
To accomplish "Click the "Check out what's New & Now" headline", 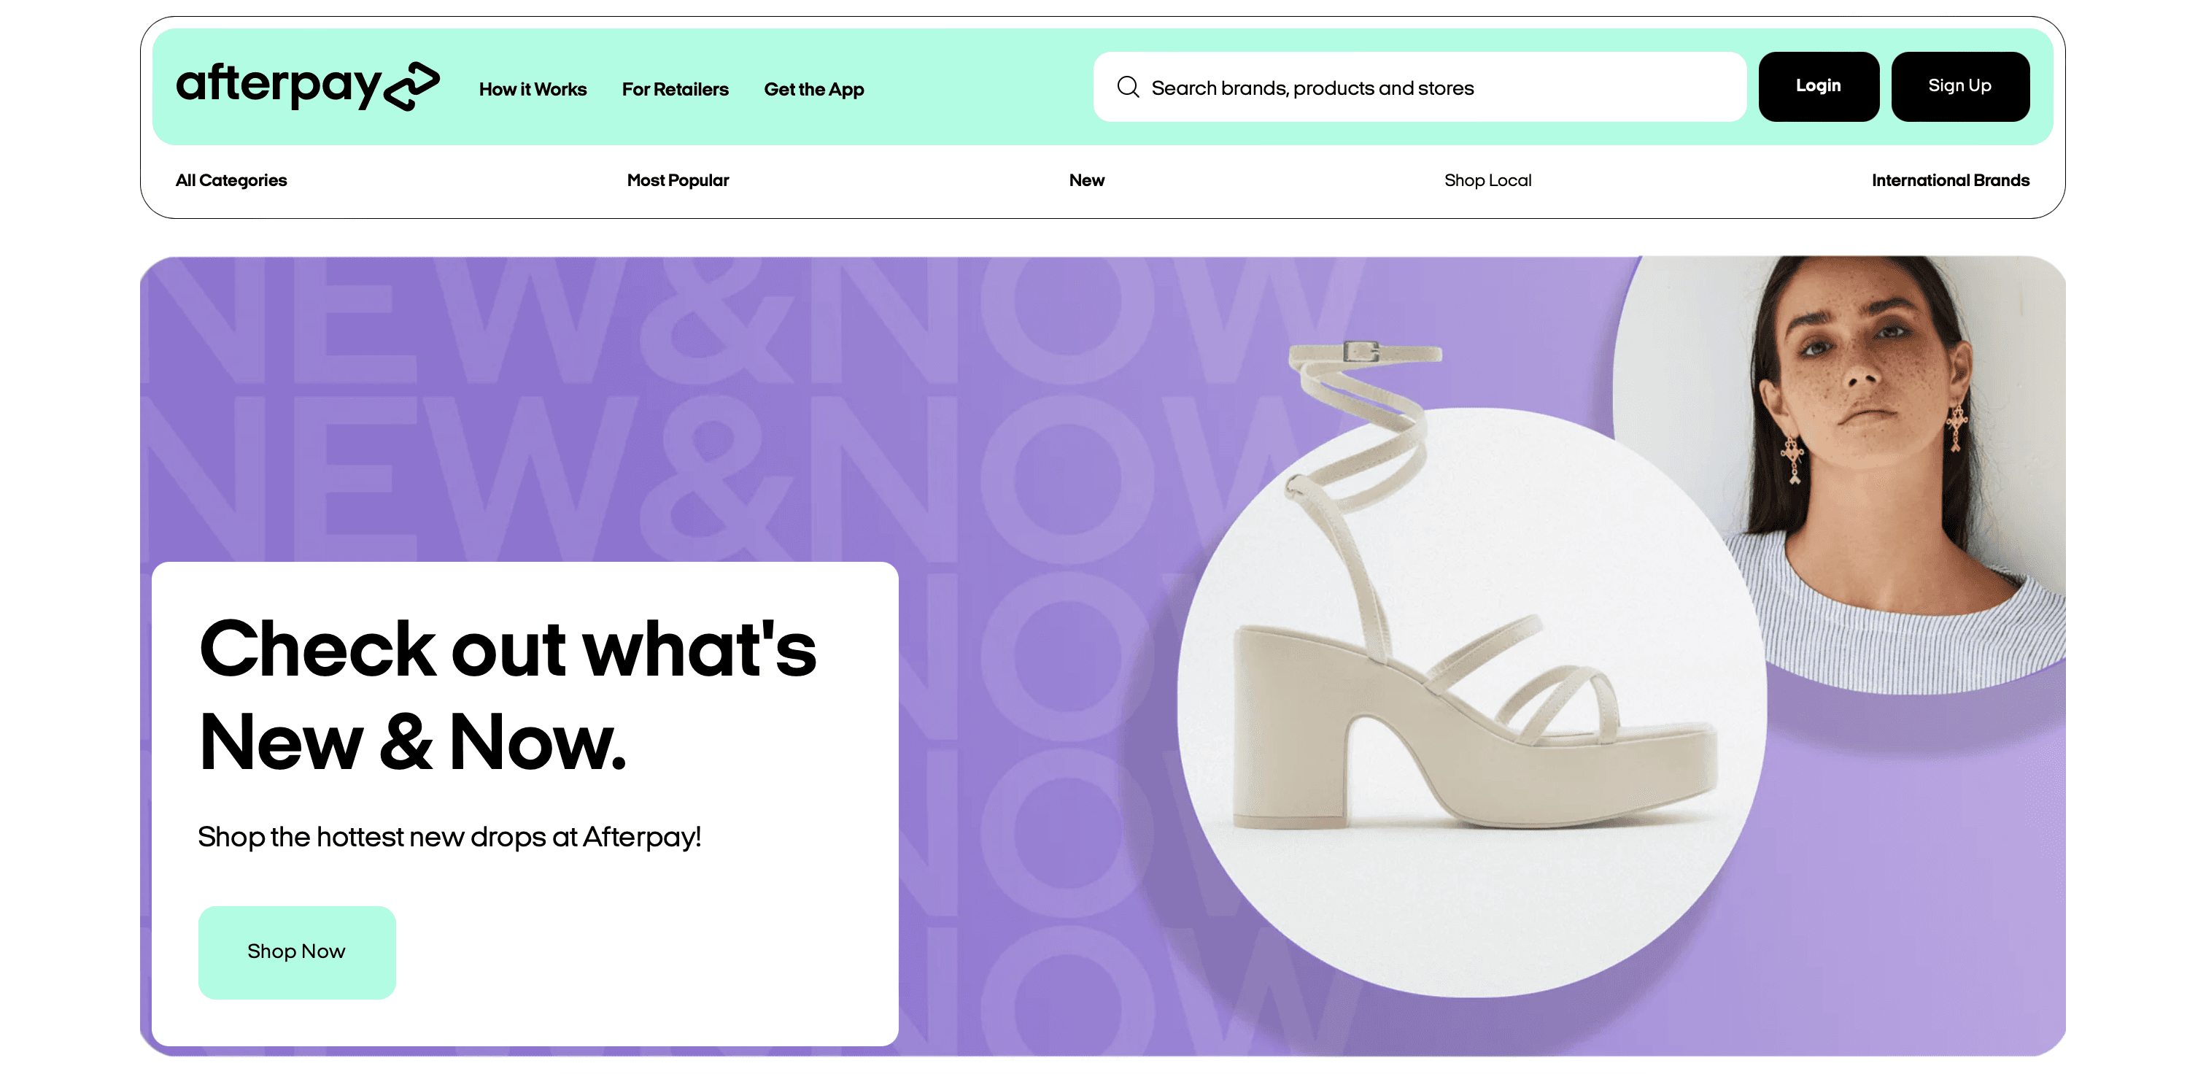I will (x=507, y=694).
